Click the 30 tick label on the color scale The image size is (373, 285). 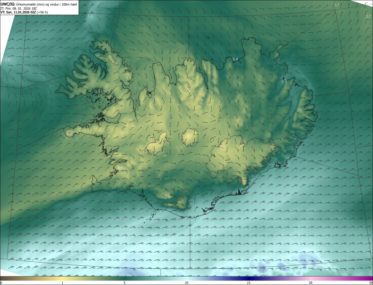pos(311,283)
